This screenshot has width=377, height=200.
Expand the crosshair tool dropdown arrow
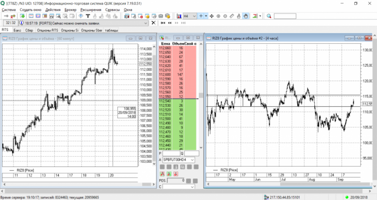tap(206, 16)
